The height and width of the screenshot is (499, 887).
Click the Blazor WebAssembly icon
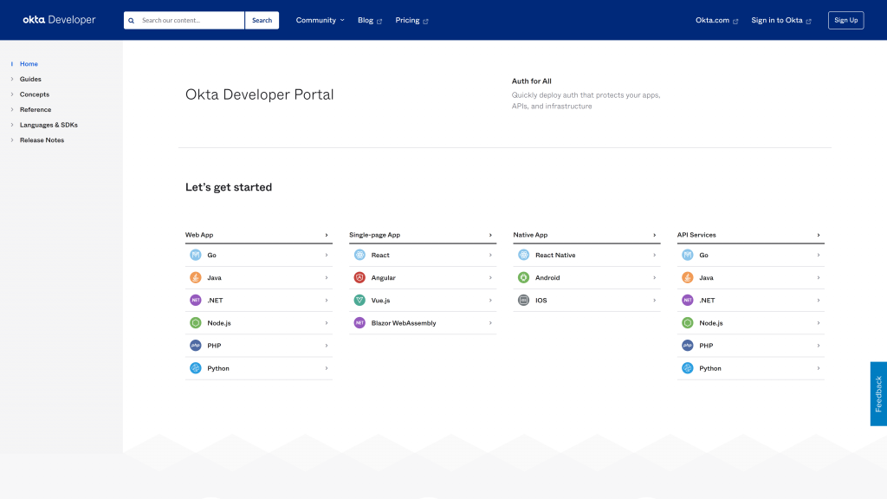click(359, 323)
